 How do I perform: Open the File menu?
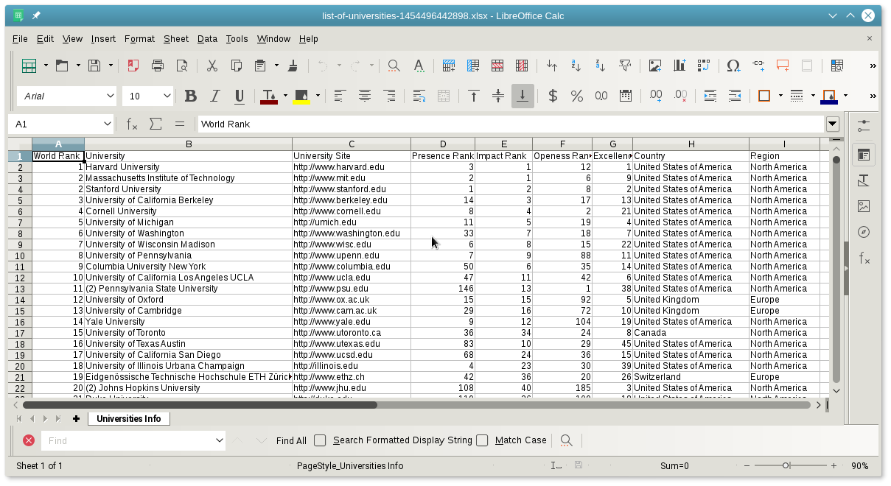tap(20, 39)
